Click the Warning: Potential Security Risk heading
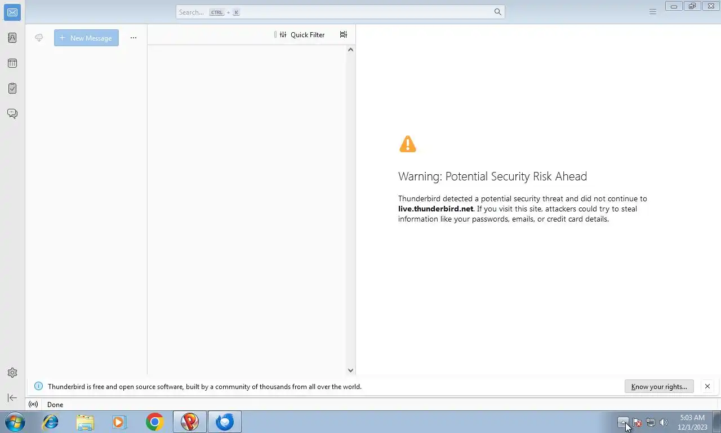This screenshot has height=433, width=721. [492, 176]
